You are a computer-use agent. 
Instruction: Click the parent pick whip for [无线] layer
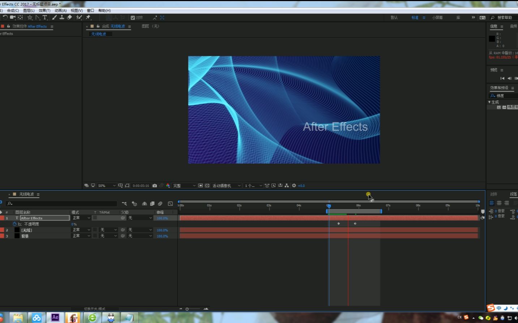[x=123, y=230]
